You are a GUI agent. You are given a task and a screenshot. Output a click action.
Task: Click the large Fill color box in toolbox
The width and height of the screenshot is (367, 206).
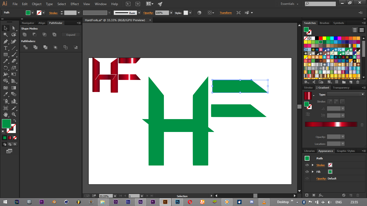(6, 124)
